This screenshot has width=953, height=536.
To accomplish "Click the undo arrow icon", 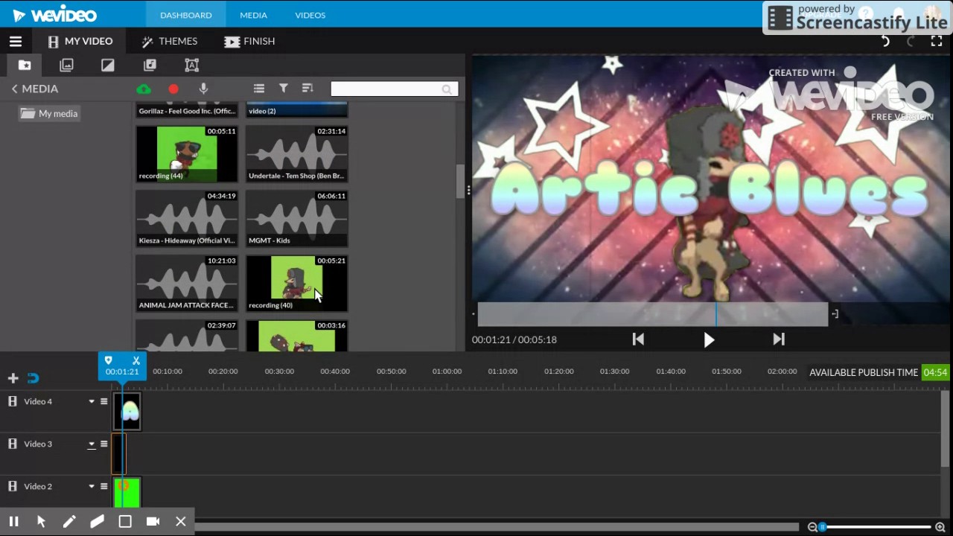I will pyautogui.click(x=885, y=42).
